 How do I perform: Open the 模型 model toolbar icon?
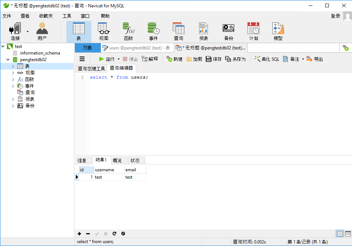point(278,31)
